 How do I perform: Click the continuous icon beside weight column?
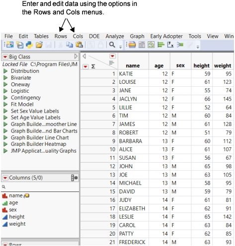(5, 224)
